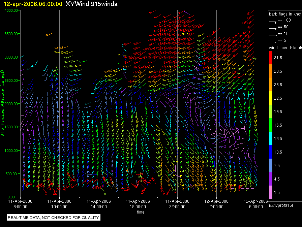
Task: Click the 31.5 wind-speed scale value
Action: click(278, 58)
